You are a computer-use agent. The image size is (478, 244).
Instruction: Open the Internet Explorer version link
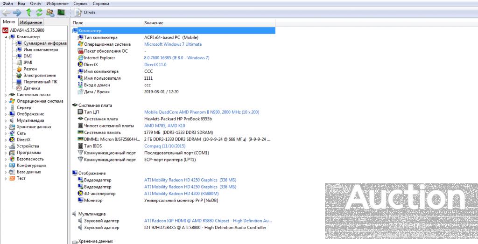click(177, 58)
